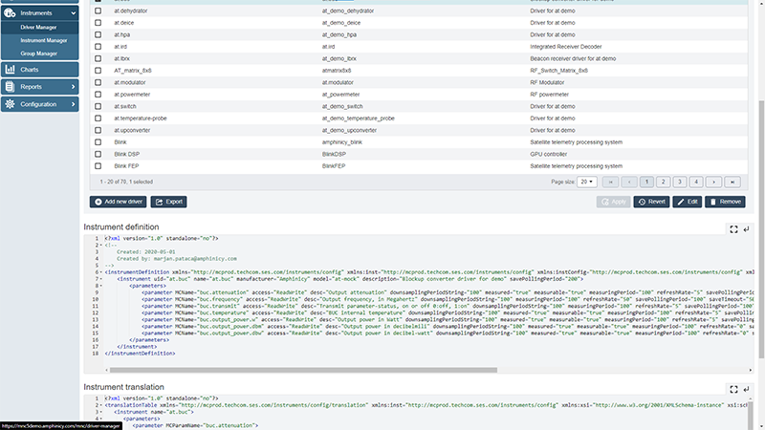
Task: Collapse the Instruments sidebar menu
Action: (x=73, y=13)
